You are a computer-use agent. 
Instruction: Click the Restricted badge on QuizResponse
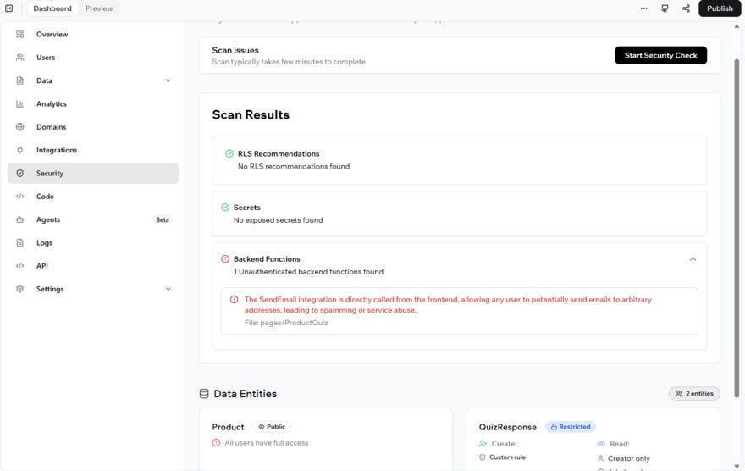[x=571, y=427]
